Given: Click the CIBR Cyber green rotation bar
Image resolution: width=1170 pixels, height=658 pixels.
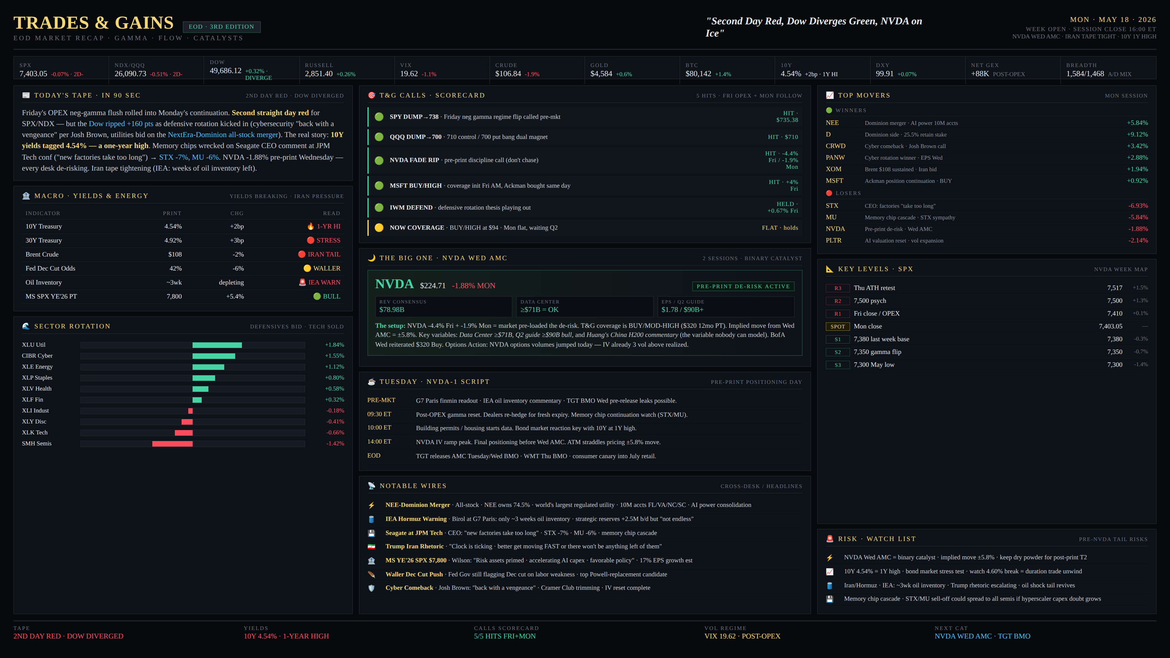Looking at the screenshot, I should 214,356.
